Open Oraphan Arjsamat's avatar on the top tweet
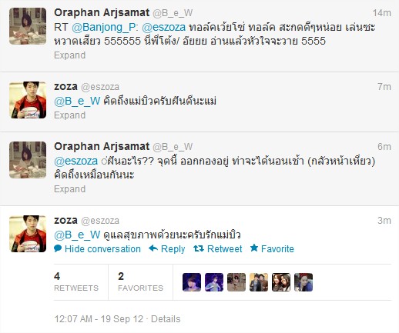 [28, 26]
